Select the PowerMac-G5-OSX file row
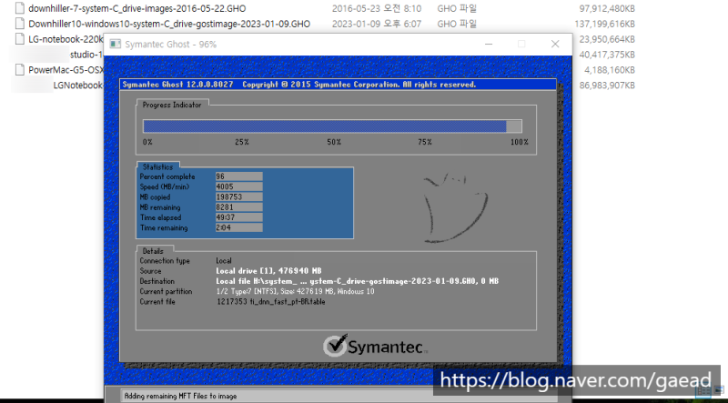 [x=66, y=70]
